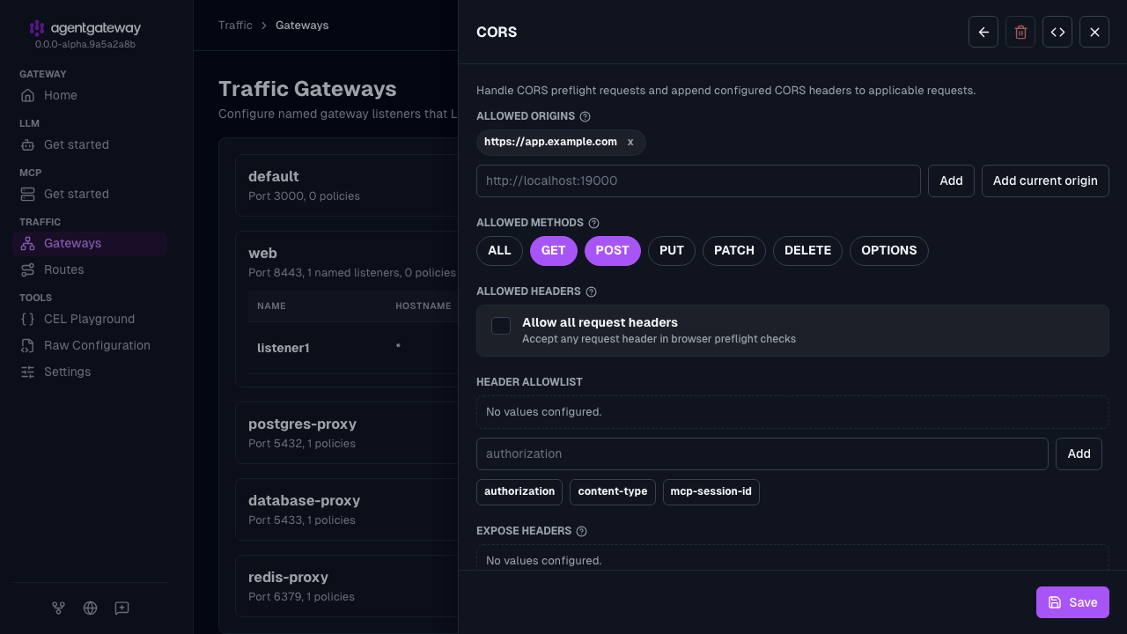Open the graph icon in sidebar footer

click(x=58, y=608)
